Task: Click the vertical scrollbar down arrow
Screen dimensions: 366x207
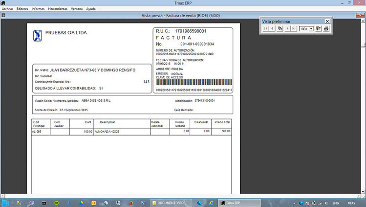Action: point(363,192)
